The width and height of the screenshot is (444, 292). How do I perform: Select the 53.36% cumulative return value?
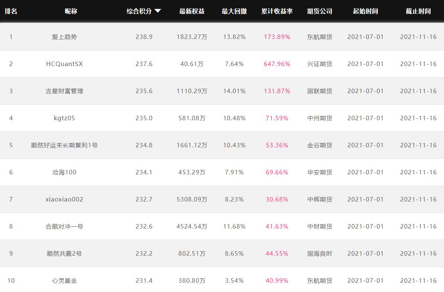277,145
